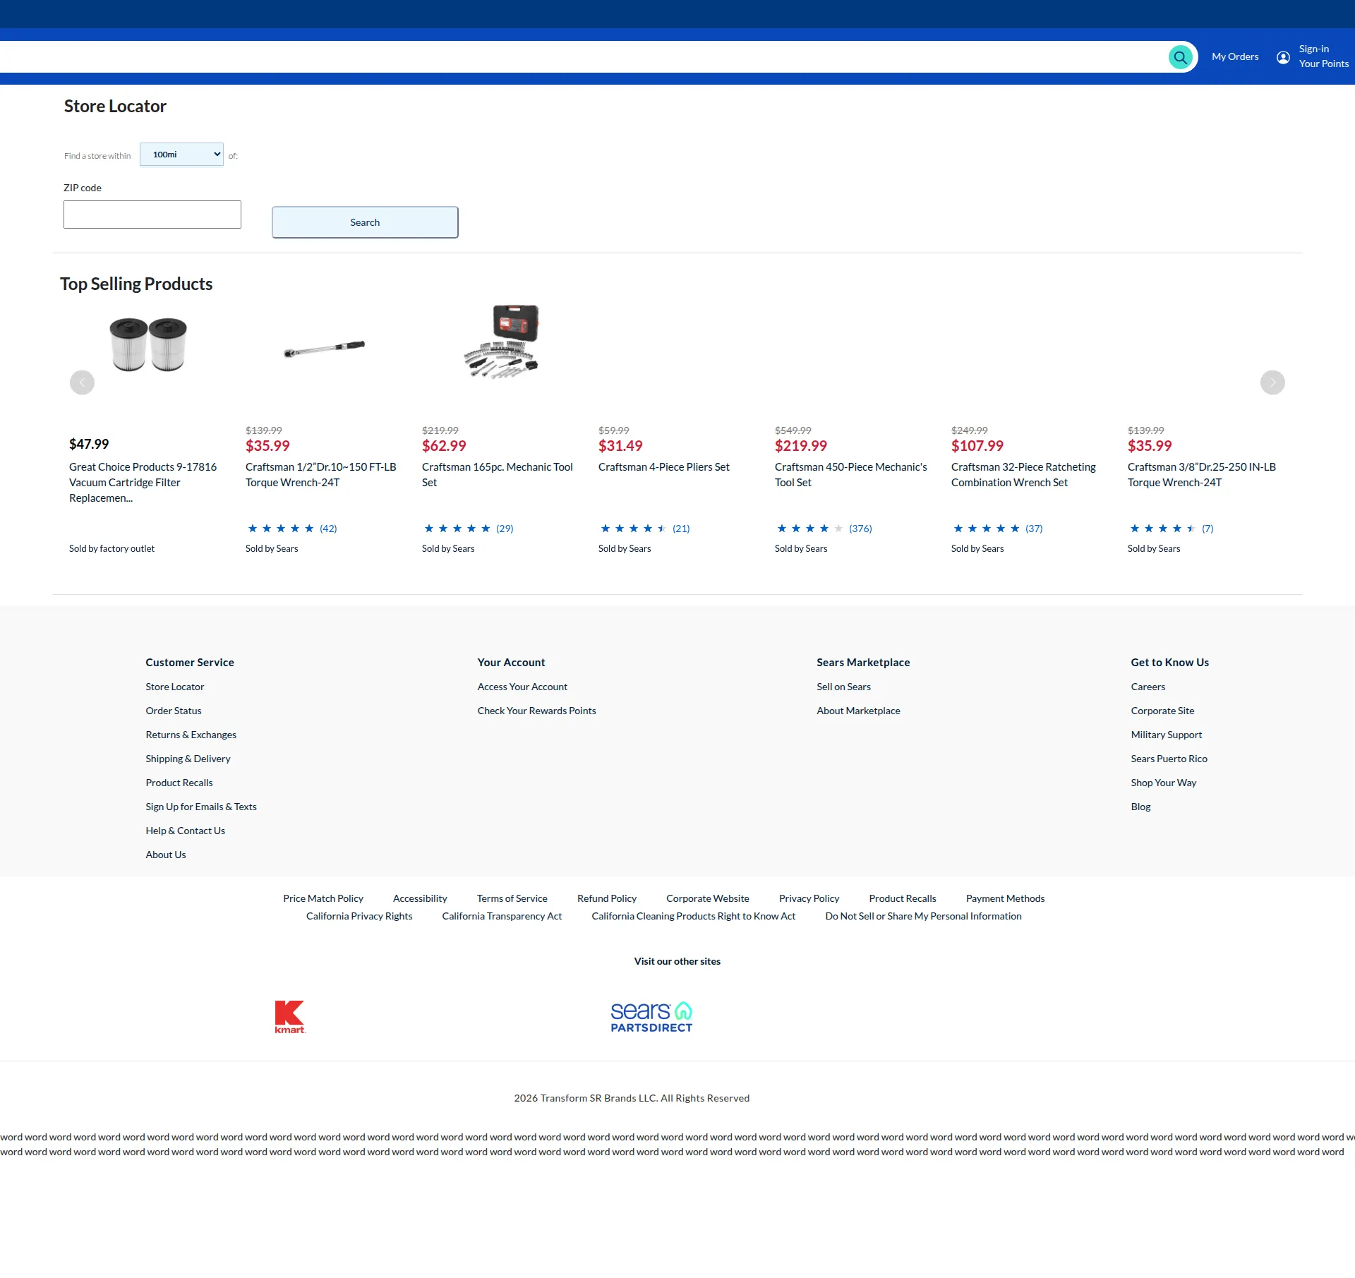Open Terms of Service link
The height and width of the screenshot is (1278, 1355).
click(x=512, y=898)
